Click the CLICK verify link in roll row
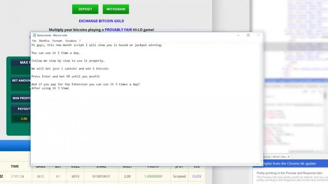 (x=197, y=176)
